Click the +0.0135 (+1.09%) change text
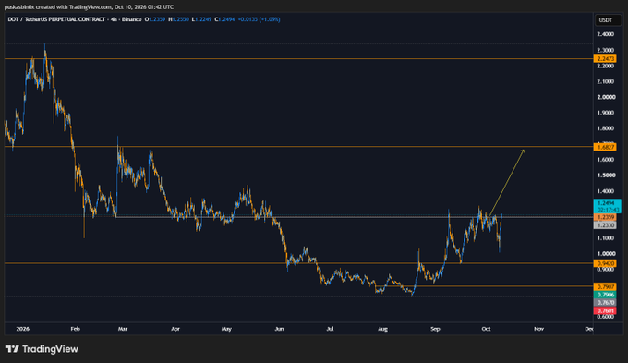This screenshot has width=628, height=363. 260,19
